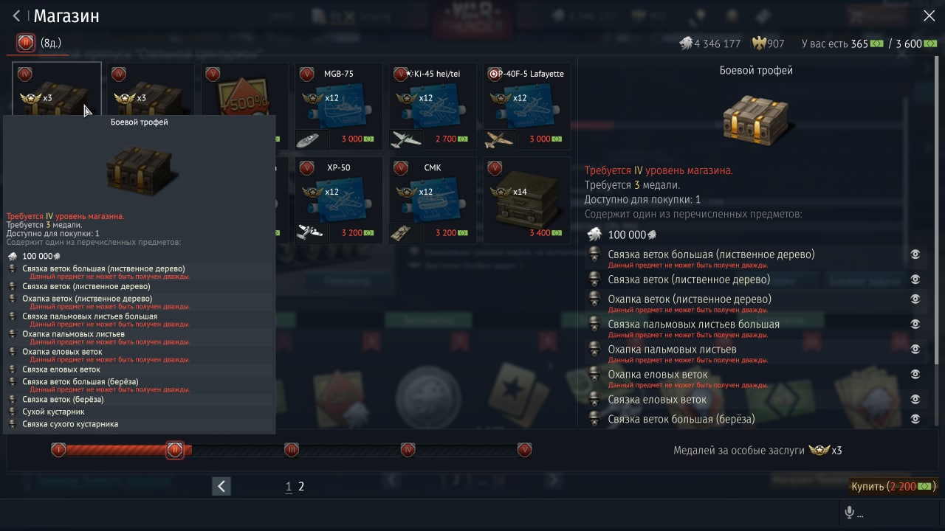This screenshot has width=945, height=531.
Task: Click the microphone icon in bottom bar
Action: tap(850, 513)
